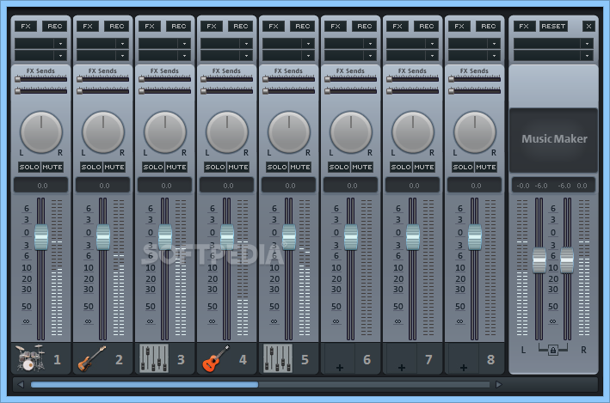Viewport: 610px width, 403px height.
Task: Select track number 2 label
Action: coord(119,359)
